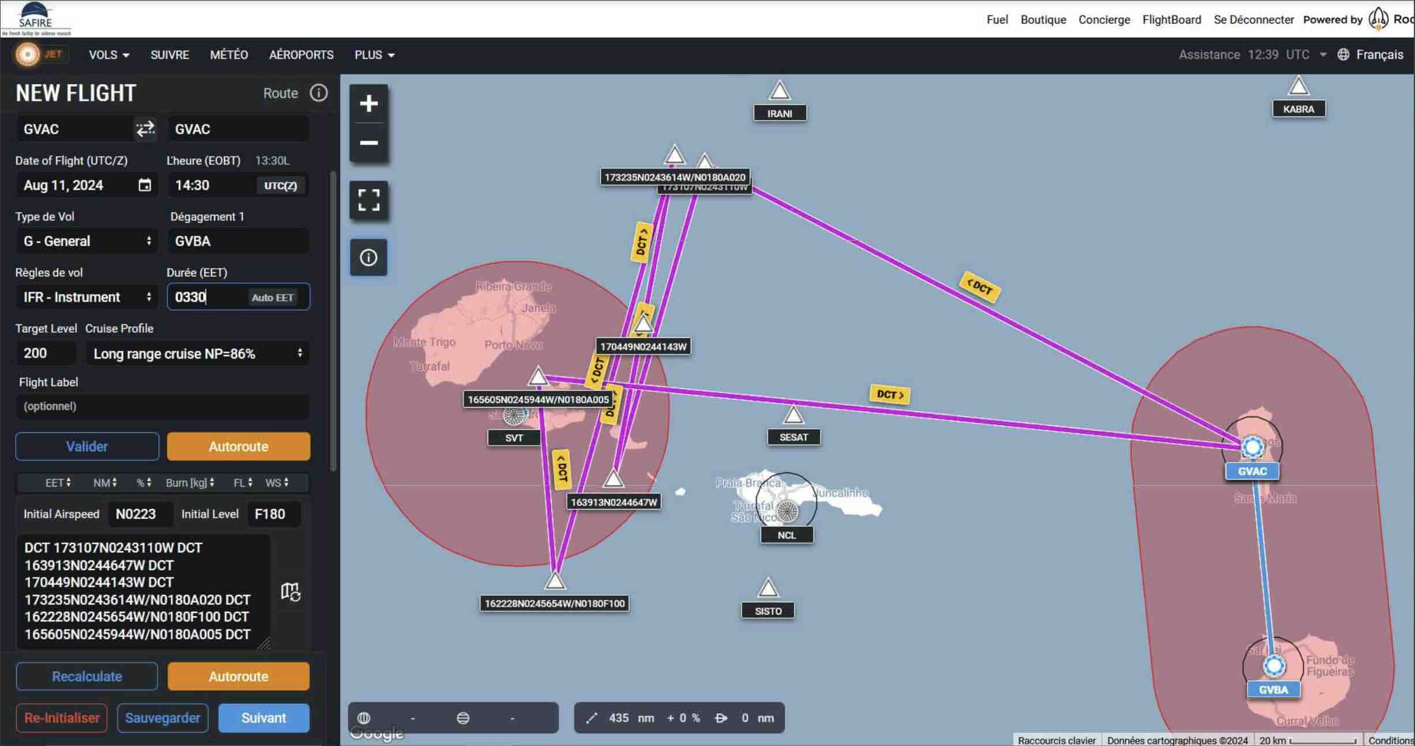Click the SESAT waypoint triangle
Viewport: 1415px width, 746px height.
pyautogui.click(x=793, y=415)
